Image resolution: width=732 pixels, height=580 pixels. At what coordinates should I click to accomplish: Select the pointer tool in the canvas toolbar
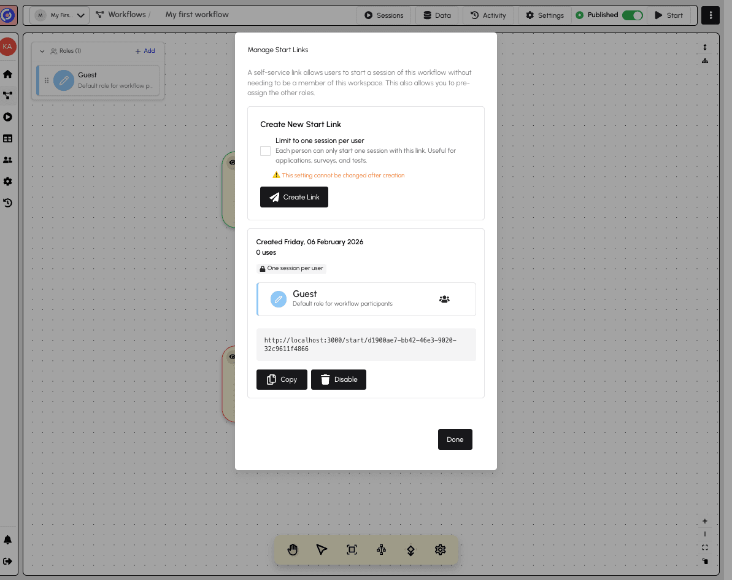[x=322, y=549]
